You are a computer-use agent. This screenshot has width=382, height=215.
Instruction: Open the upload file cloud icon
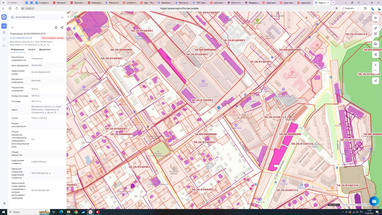(375, 44)
